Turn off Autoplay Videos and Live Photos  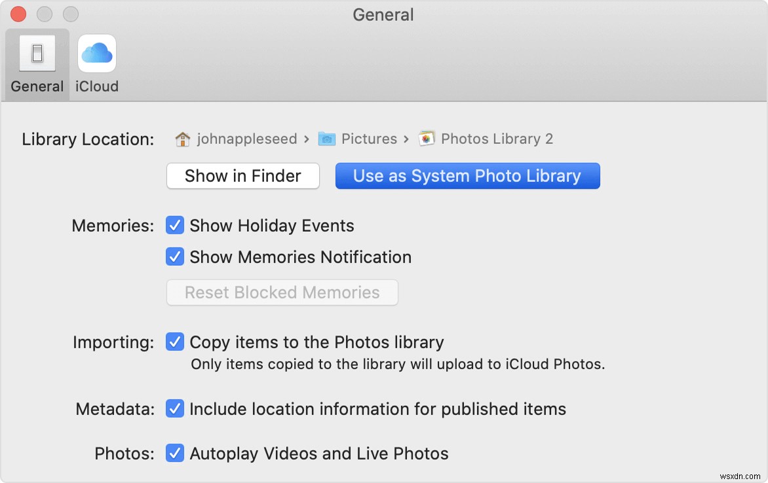tap(174, 453)
